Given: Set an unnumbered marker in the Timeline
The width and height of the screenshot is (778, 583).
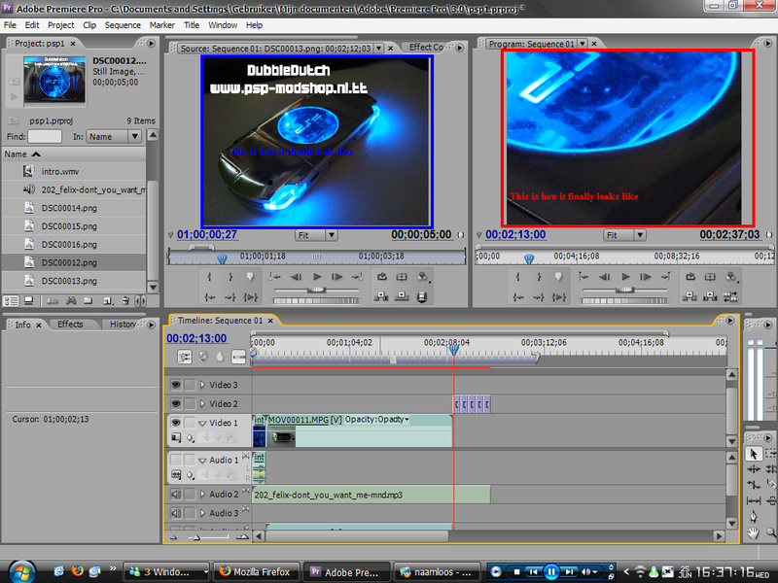Looking at the screenshot, I should (221, 357).
